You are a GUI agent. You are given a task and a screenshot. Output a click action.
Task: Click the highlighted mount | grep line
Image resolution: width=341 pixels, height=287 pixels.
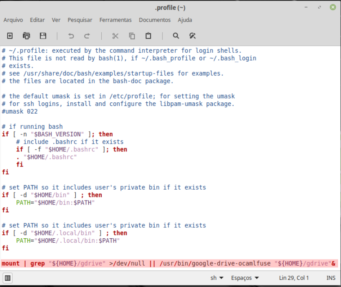tap(168, 263)
